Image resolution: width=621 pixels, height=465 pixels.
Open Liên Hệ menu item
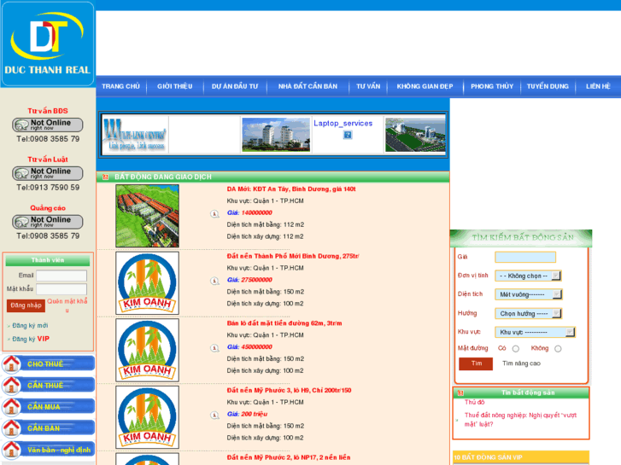pyautogui.click(x=598, y=86)
